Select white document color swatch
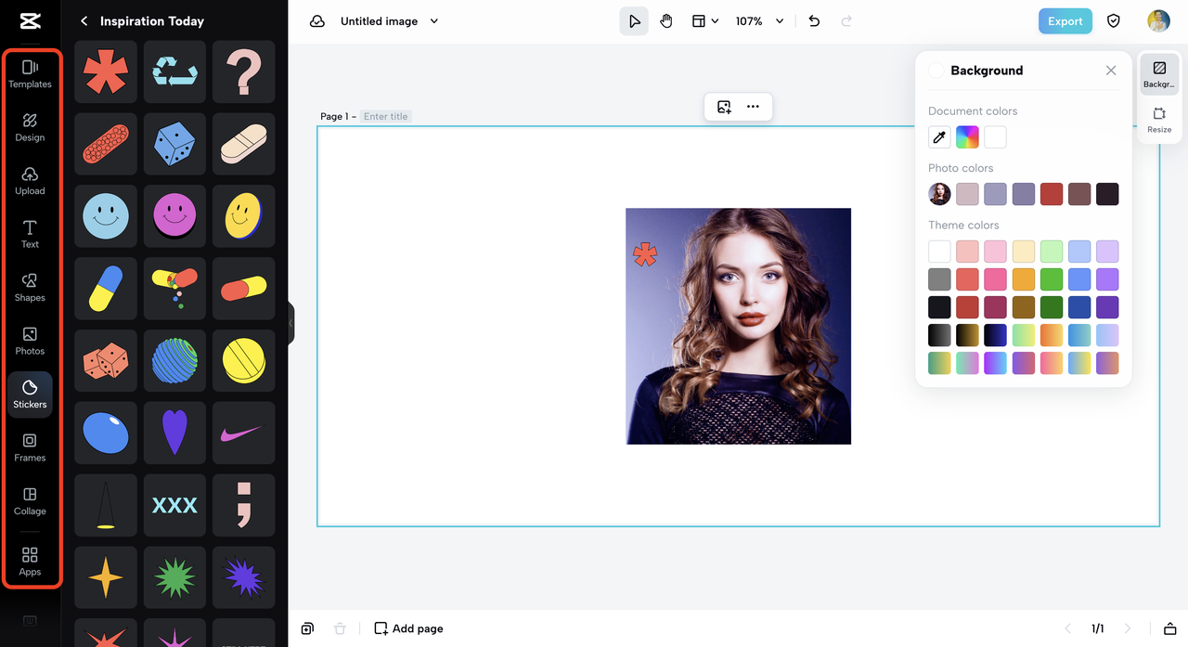Viewport: 1188px width, 647px height. [x=995, y=137]
